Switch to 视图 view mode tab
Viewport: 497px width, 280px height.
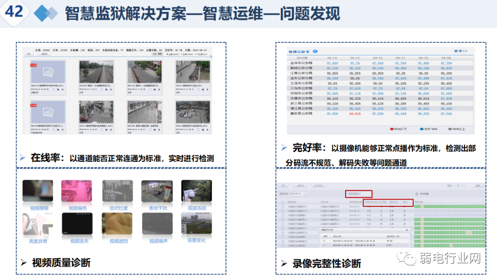click(160, 54)
